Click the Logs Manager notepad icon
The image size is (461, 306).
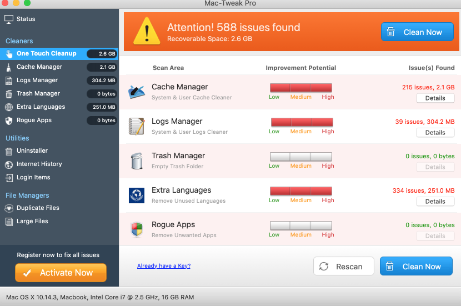pos(136,126)
